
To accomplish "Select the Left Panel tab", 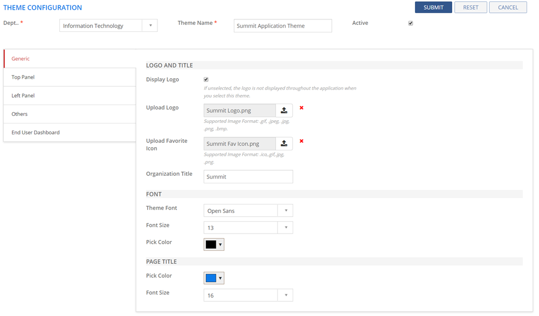I will (23, 95).
